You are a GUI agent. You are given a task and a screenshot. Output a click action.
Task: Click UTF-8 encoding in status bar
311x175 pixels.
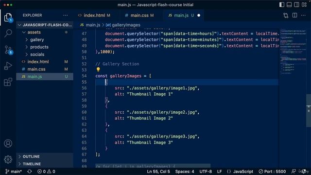(x=206, y=172)
